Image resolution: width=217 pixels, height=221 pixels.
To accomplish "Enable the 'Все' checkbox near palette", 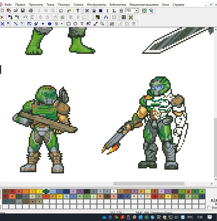I will (x=209, y=207).
